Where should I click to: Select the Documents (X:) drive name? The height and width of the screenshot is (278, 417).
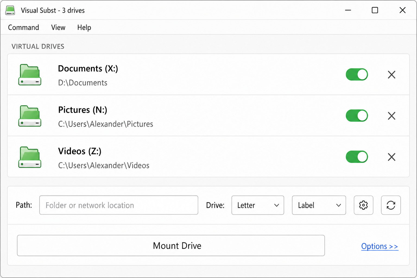[88, 69]
